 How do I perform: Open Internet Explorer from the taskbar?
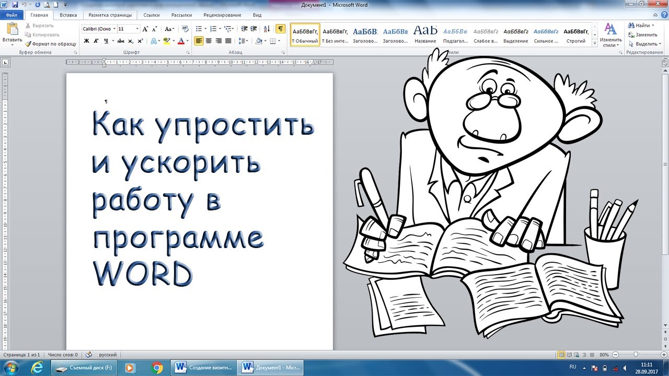pyautogui.click(x=36, y=368)
